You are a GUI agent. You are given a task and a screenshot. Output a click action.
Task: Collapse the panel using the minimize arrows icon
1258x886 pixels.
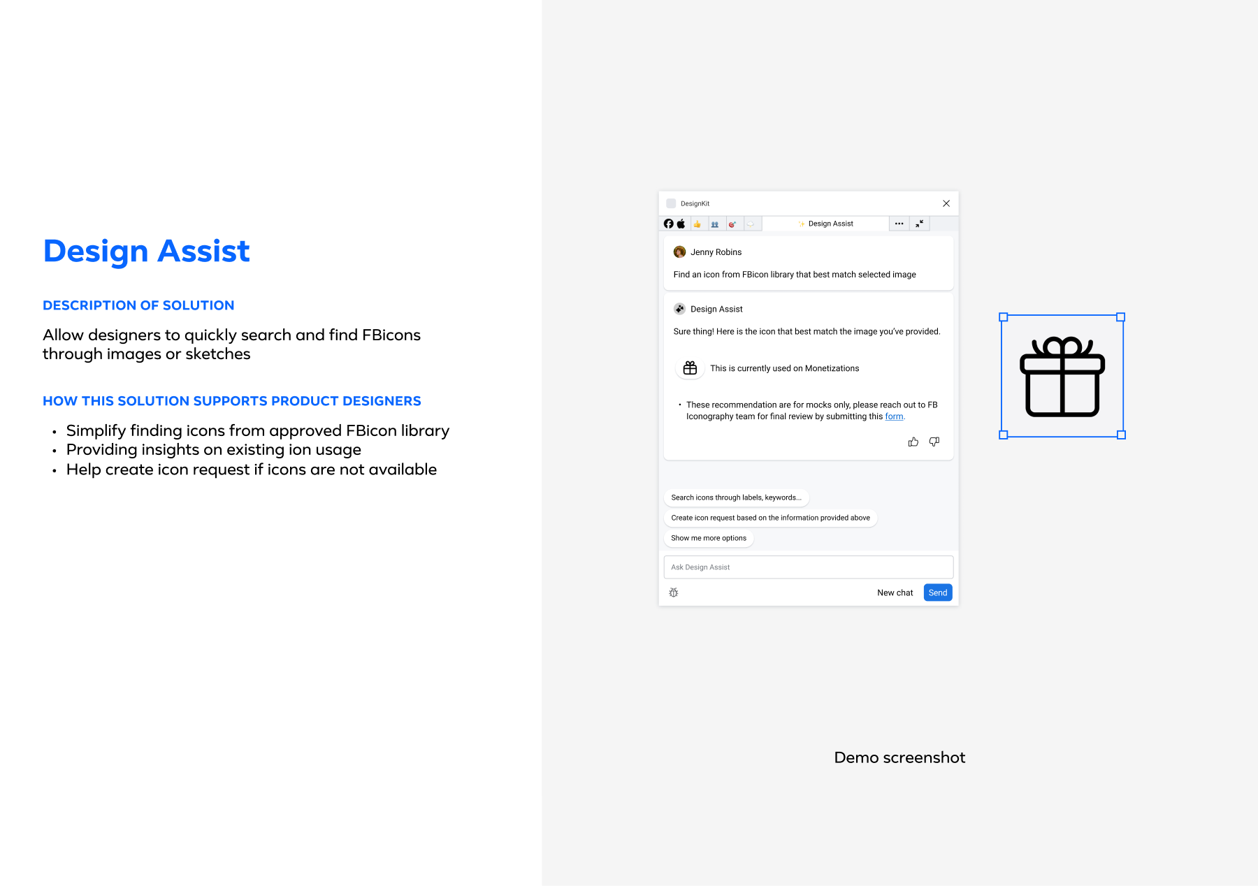click(920, 224)
